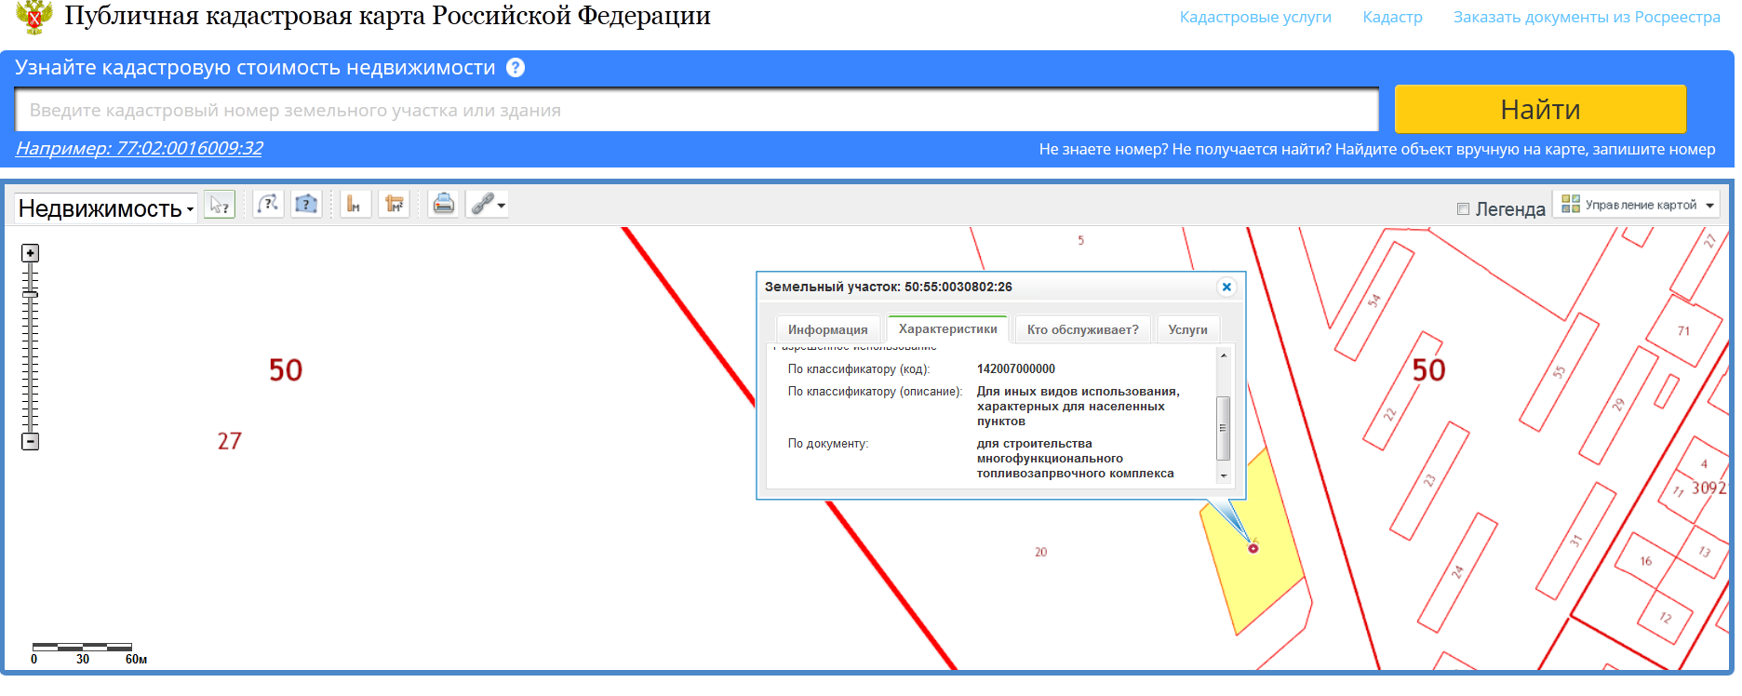Image resolution: width=1742 pixels, height=696 pixels.
Task: Choose the polygon area query tool
Action: (306, 205)
